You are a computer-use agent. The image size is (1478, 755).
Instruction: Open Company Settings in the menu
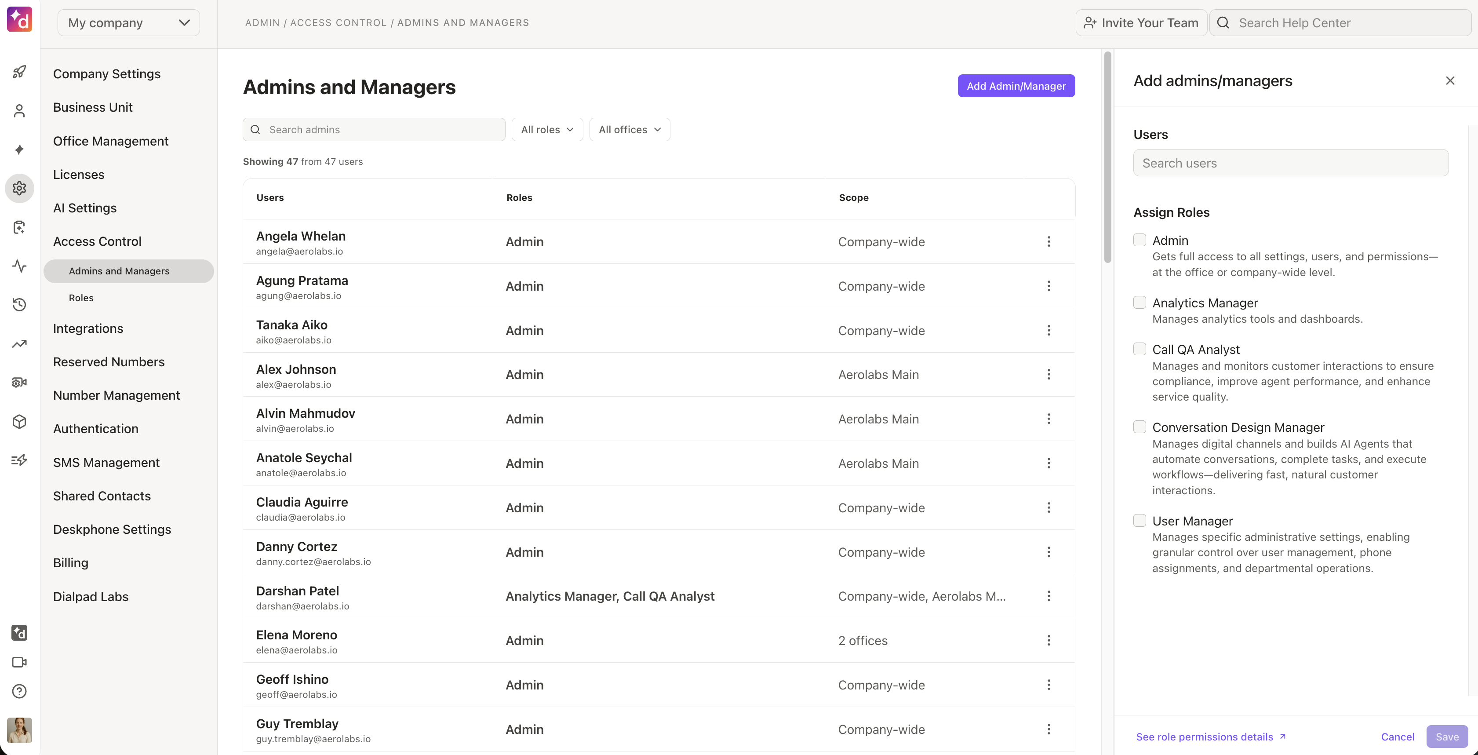point(107,74)
